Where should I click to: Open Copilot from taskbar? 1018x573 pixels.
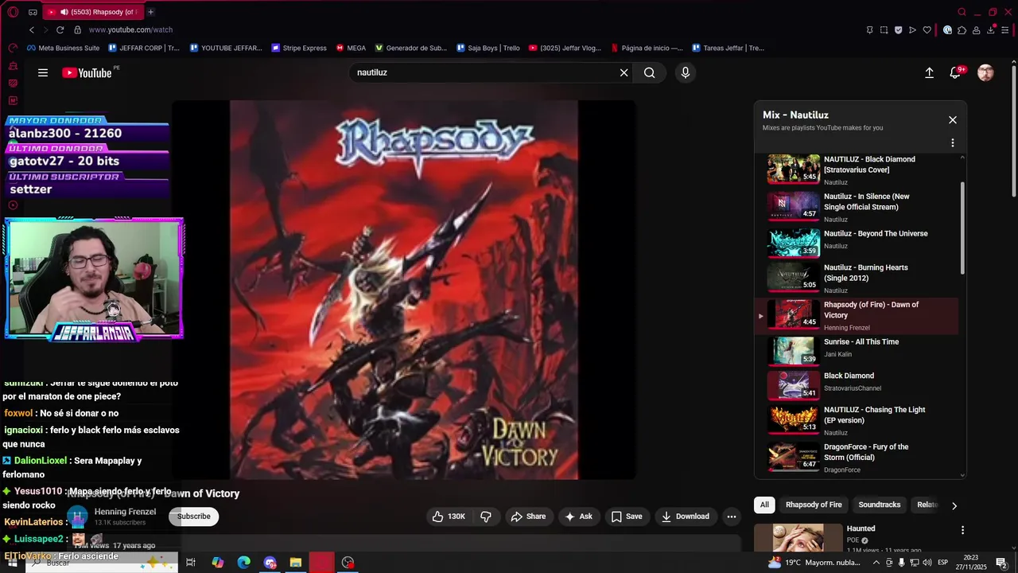pos(218,563)
